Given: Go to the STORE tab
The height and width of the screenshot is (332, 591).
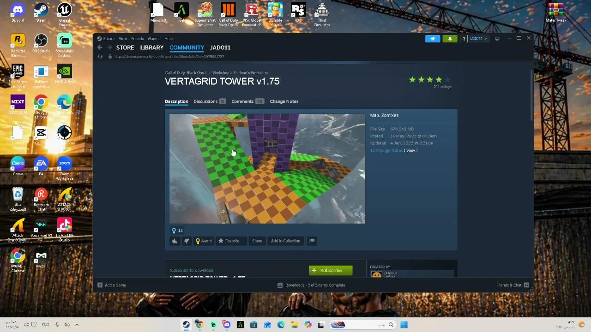Looking at the screenshot, I should pyautogui.click(x=125, y=47).
